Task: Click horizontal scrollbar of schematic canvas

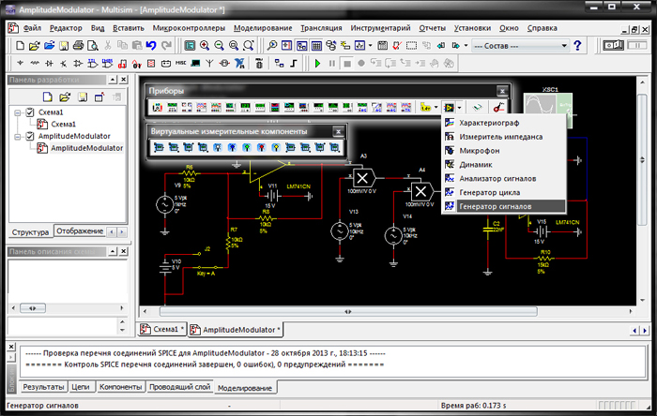Action: point(348,311)
